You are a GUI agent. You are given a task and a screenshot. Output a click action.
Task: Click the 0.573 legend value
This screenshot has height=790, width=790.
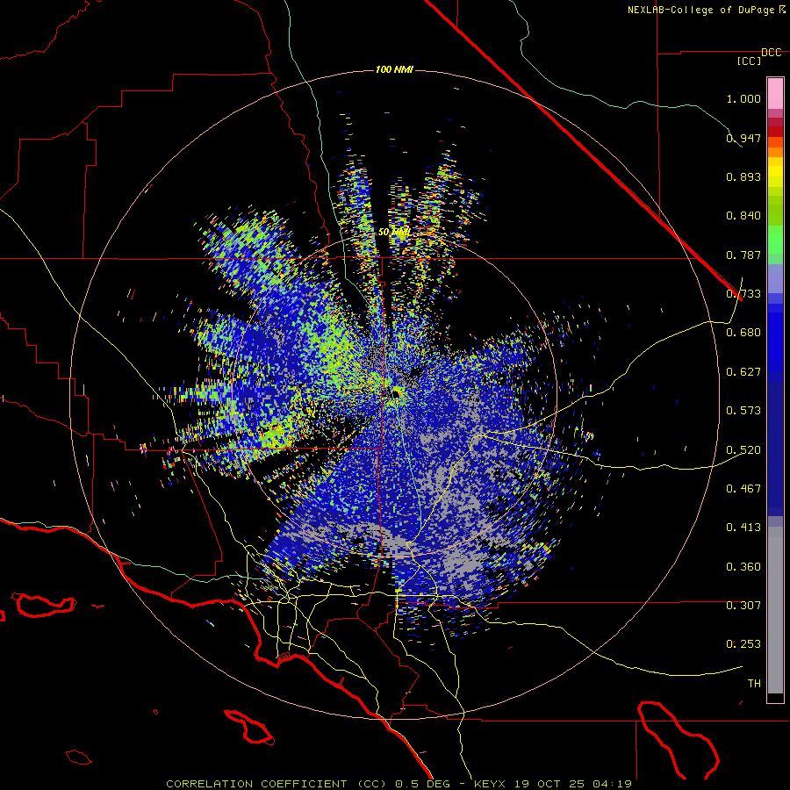[743, 411]
